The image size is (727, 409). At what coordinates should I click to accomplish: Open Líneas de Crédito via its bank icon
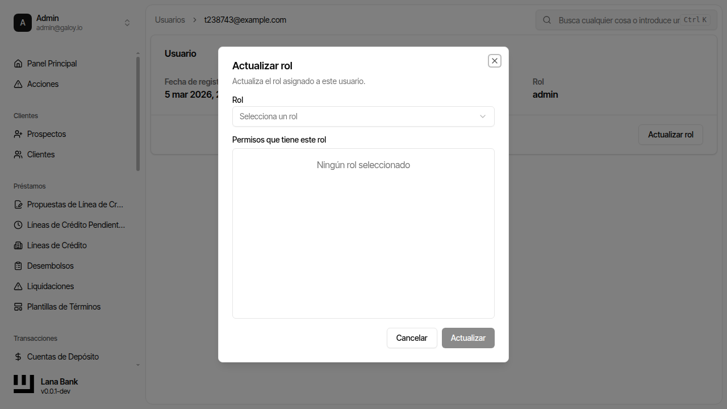[x=18, y=245]
